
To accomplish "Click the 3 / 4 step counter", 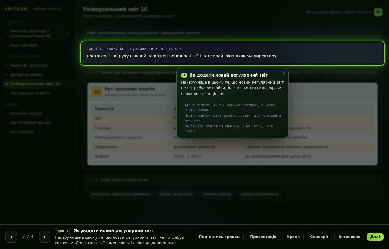I will tap(28, 237).
